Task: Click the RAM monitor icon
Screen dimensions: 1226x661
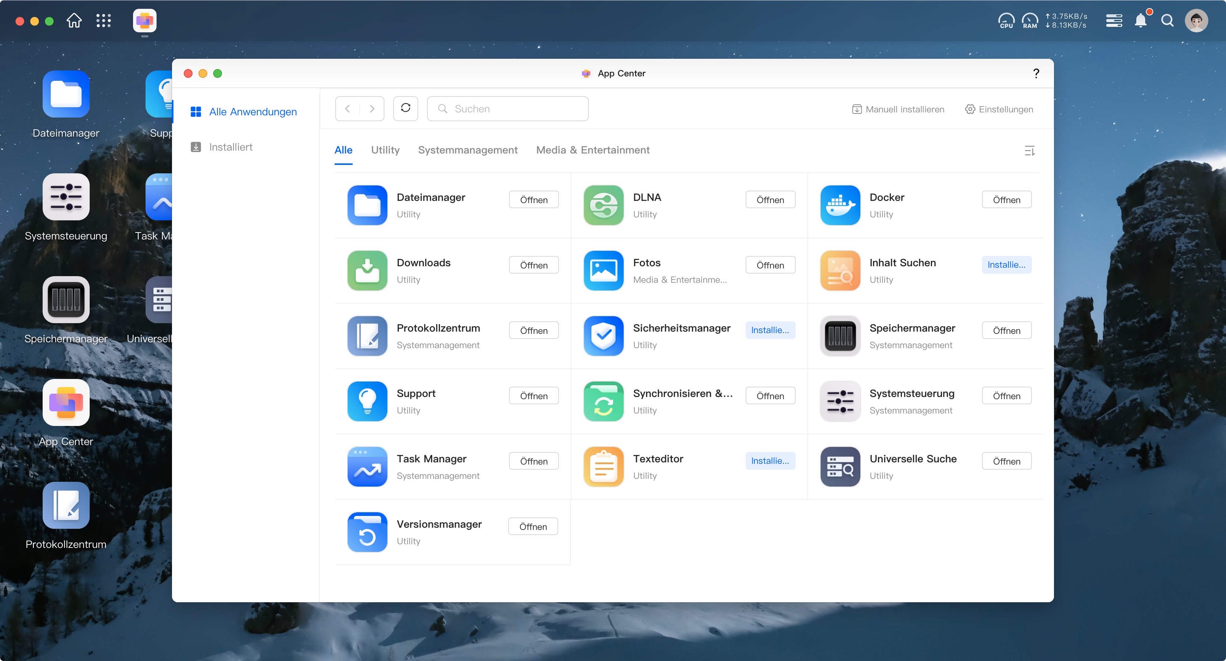Action: [1029, 21]
